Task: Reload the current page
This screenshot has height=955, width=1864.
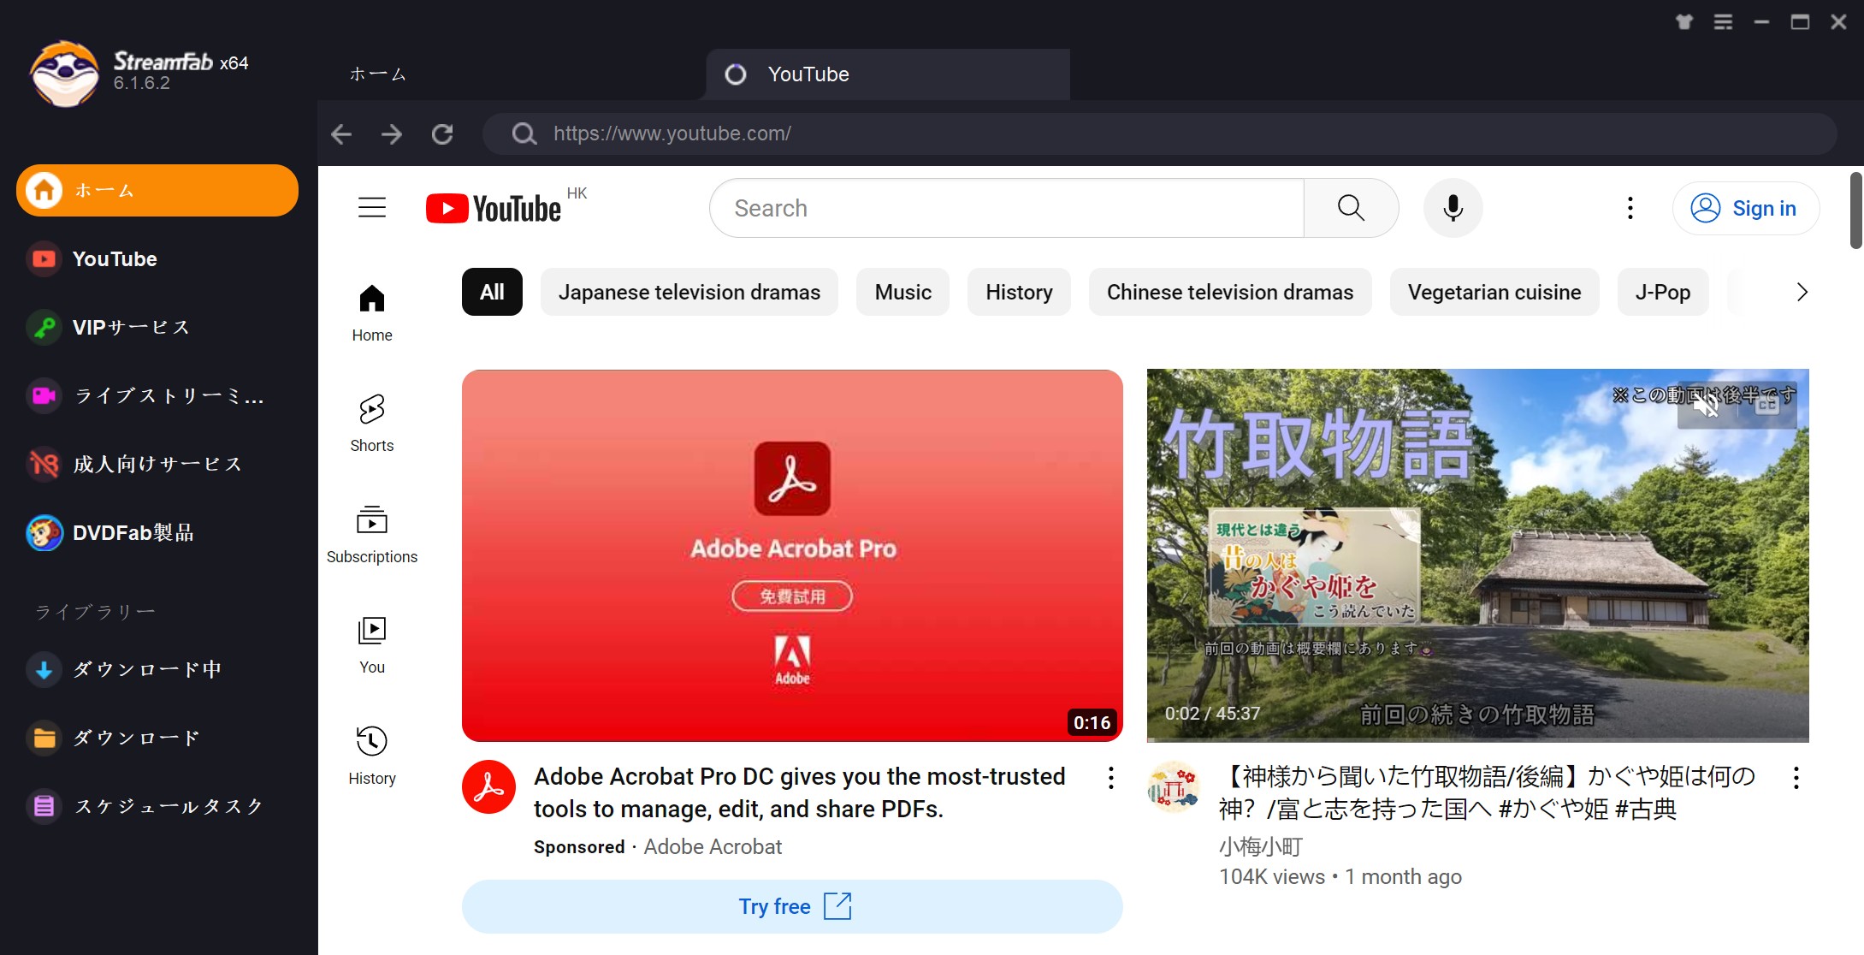Action: pos(442,133)
